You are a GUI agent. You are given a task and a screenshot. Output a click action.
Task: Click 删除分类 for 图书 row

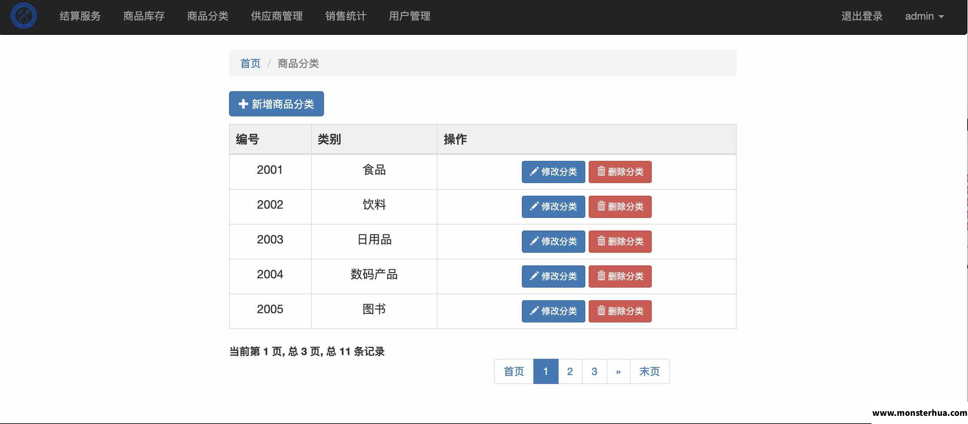pyautogui.click(x=620, y=311)
